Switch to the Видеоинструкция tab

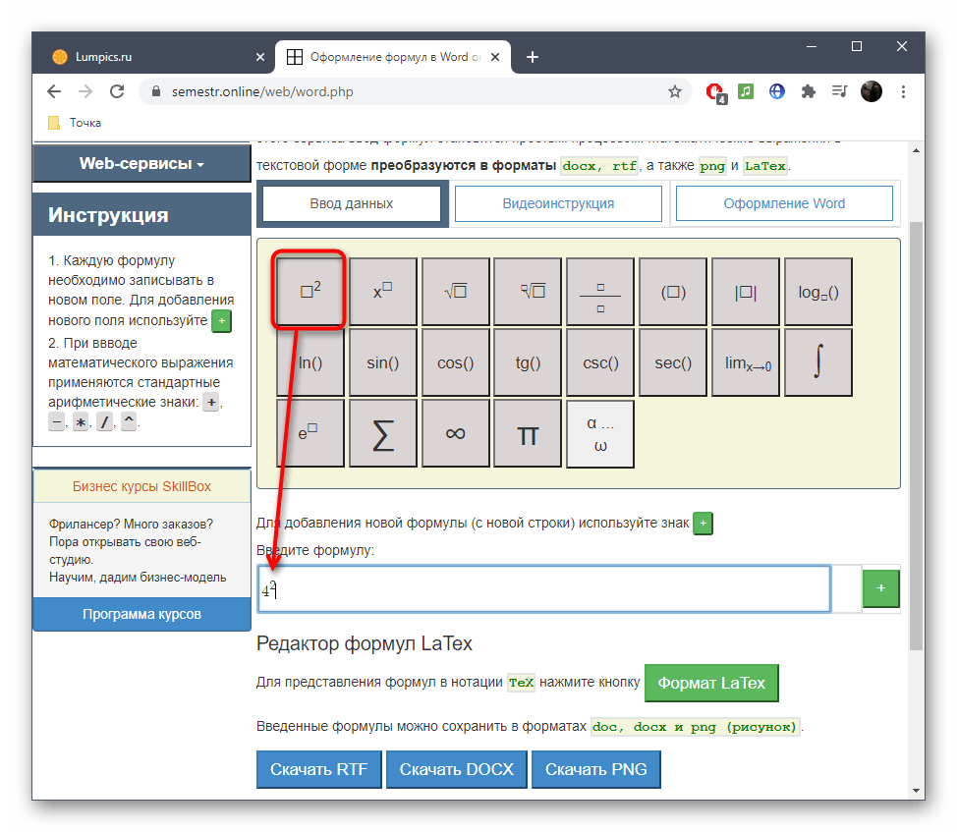click(x=558, y=204)
